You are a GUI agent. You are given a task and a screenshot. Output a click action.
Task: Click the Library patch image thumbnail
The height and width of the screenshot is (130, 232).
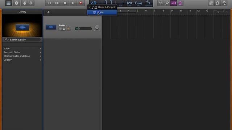coord(22,26)
